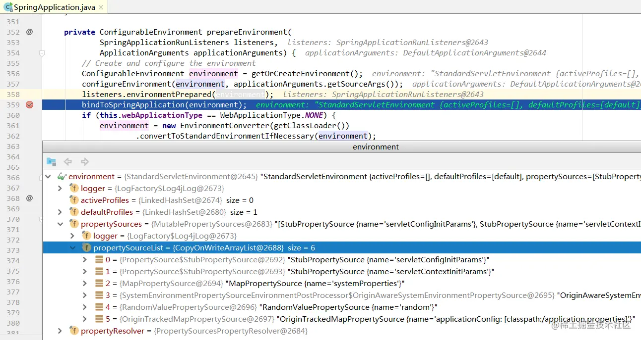Click inline hint 'listeners: SpringApplicationRunListeners@2643' on line 353
Viewport: 641px width, 340px height.
(388, 43)
